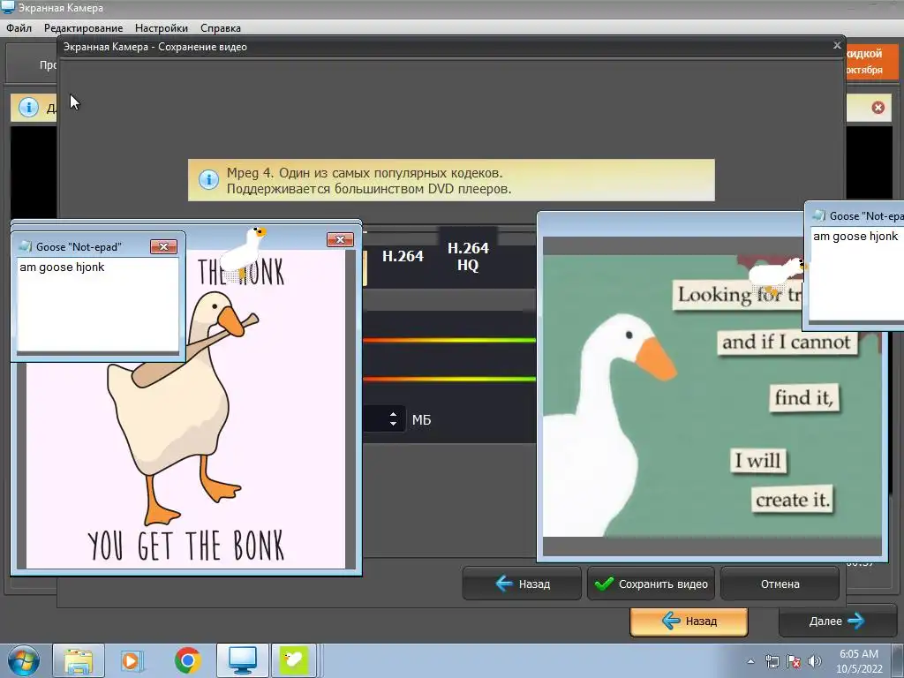Click Сохранить видео button
Image resolution: width=904 pixels, height=678 pixels.
(651, 584)
